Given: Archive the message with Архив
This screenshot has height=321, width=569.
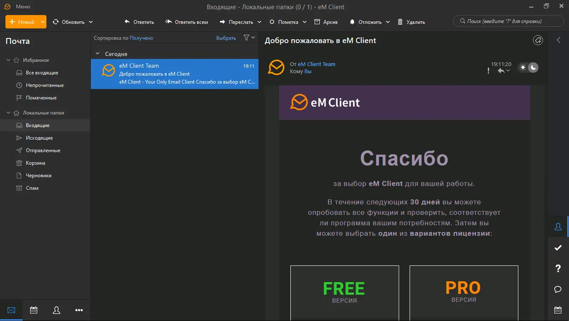Looking at the screenshot, I should tap(326, 22).
